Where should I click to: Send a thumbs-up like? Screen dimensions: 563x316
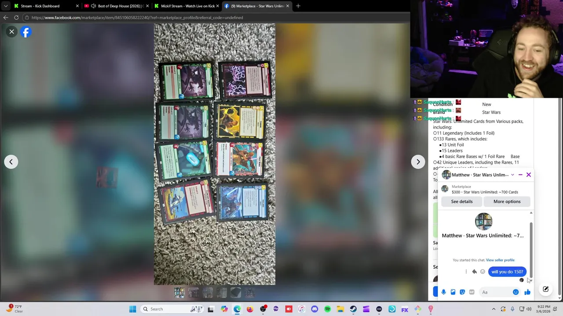(527, 292)
